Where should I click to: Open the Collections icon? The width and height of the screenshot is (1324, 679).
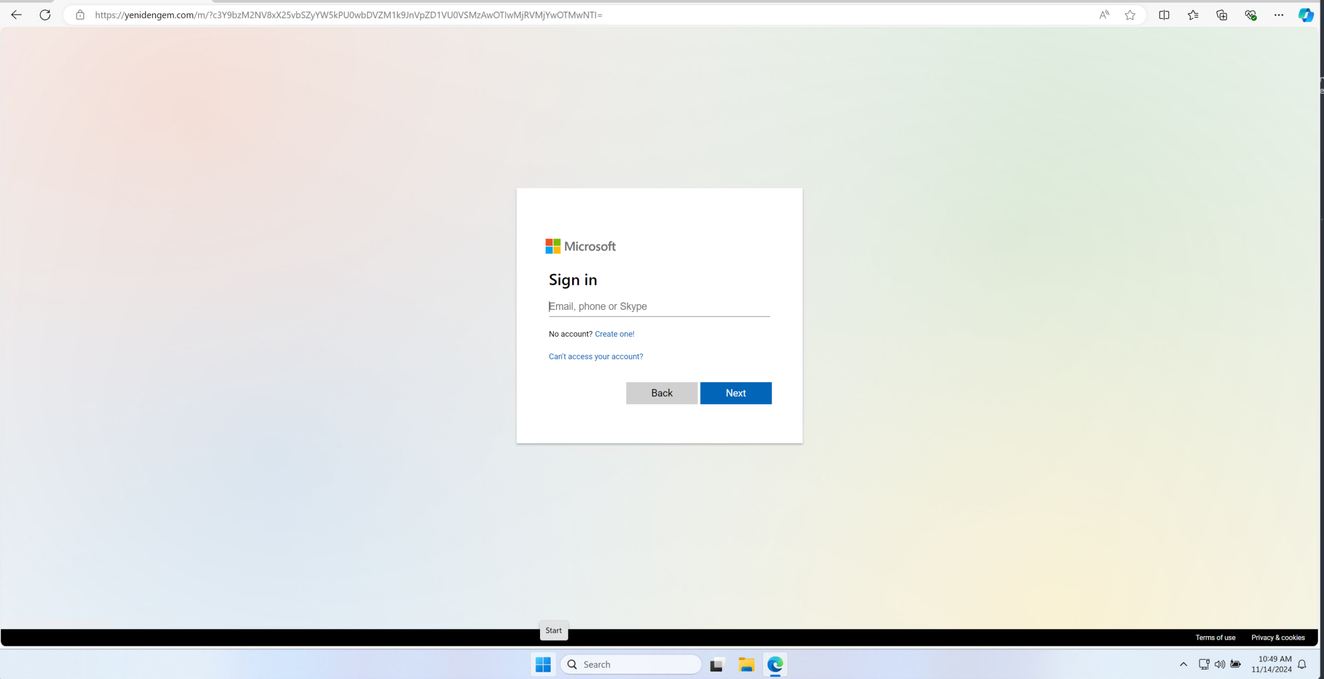[1222, 15]
